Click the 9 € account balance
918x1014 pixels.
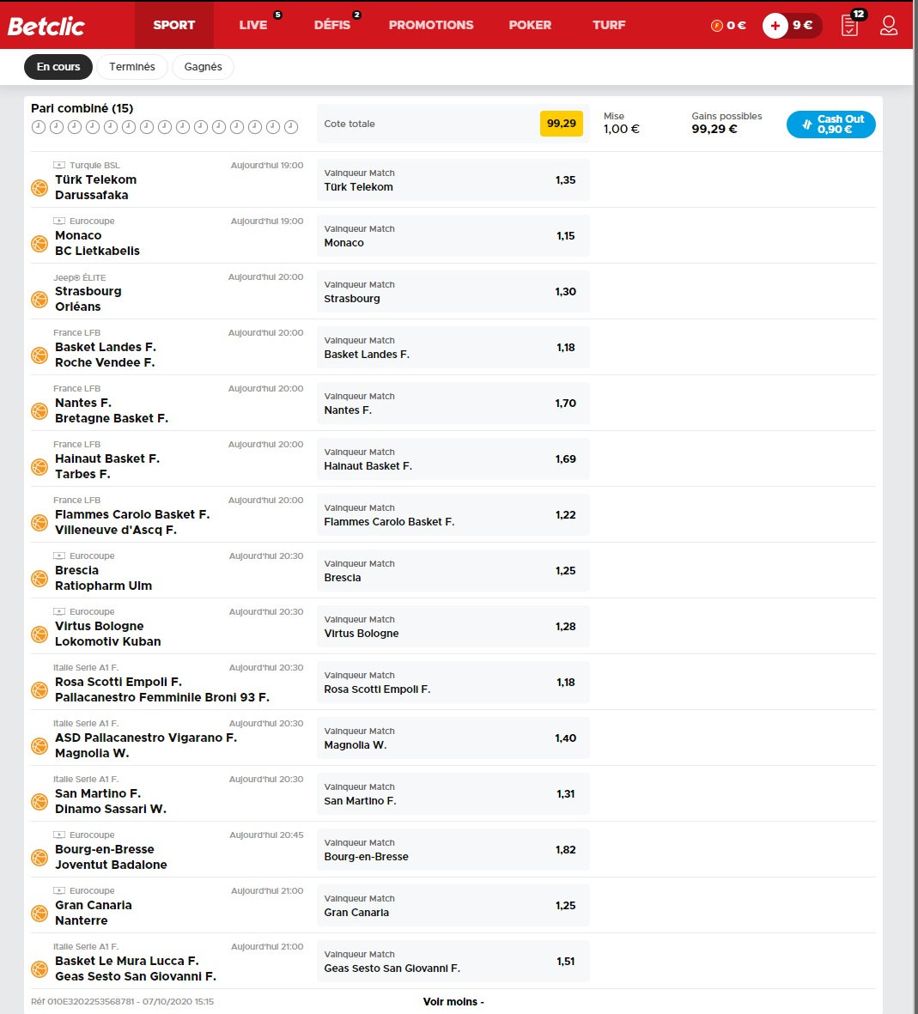[803, 25]
